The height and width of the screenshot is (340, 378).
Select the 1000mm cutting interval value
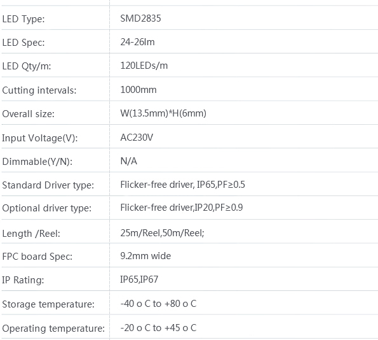[x=138, y=90]
